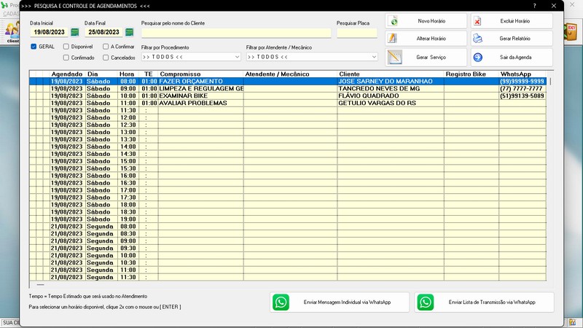Image resolution: width=583 pixels, height=328 pixels.
Task: Select the Sábado 15:30 time slot
Action: 288,168
